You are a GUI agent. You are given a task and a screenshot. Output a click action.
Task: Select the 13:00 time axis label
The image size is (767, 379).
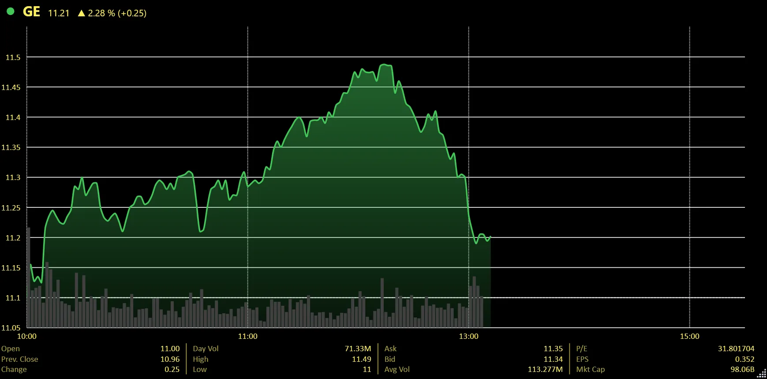468,336
